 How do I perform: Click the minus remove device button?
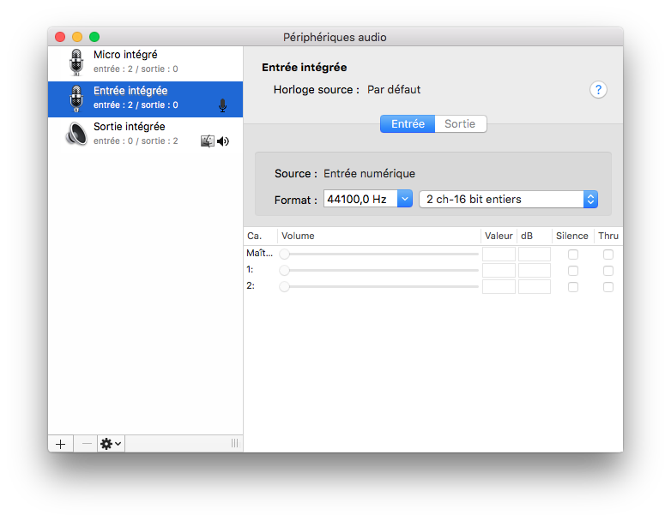click(87, 444)
